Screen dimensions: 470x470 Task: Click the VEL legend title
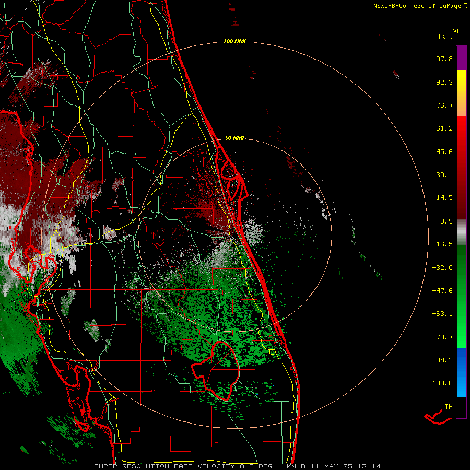pos(459,31)
